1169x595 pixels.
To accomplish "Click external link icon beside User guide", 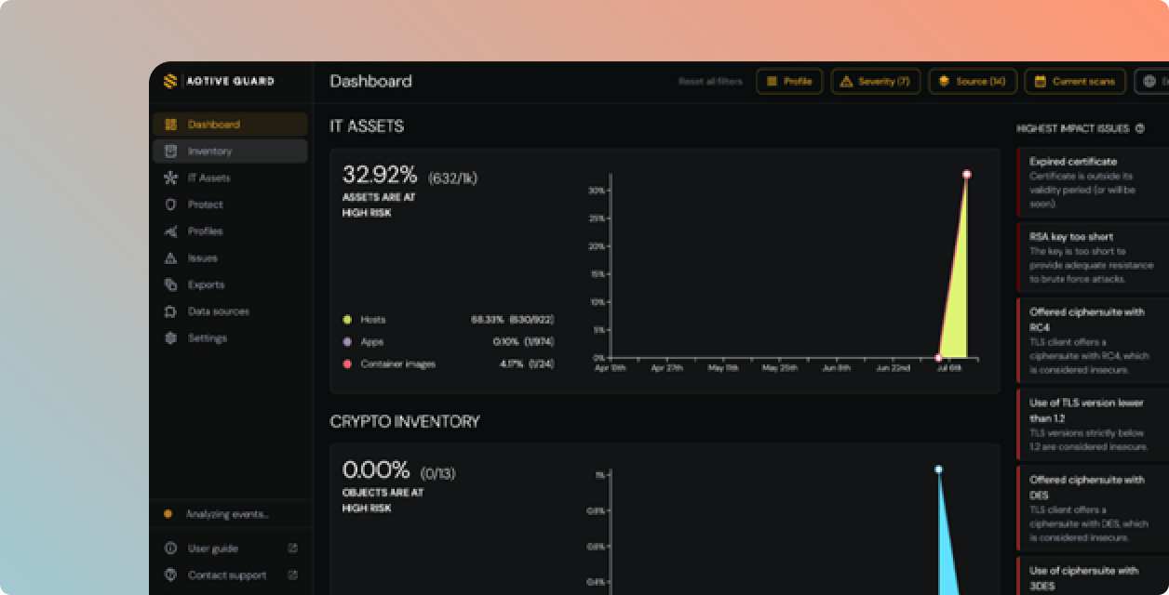I will (x=292, y=549).
